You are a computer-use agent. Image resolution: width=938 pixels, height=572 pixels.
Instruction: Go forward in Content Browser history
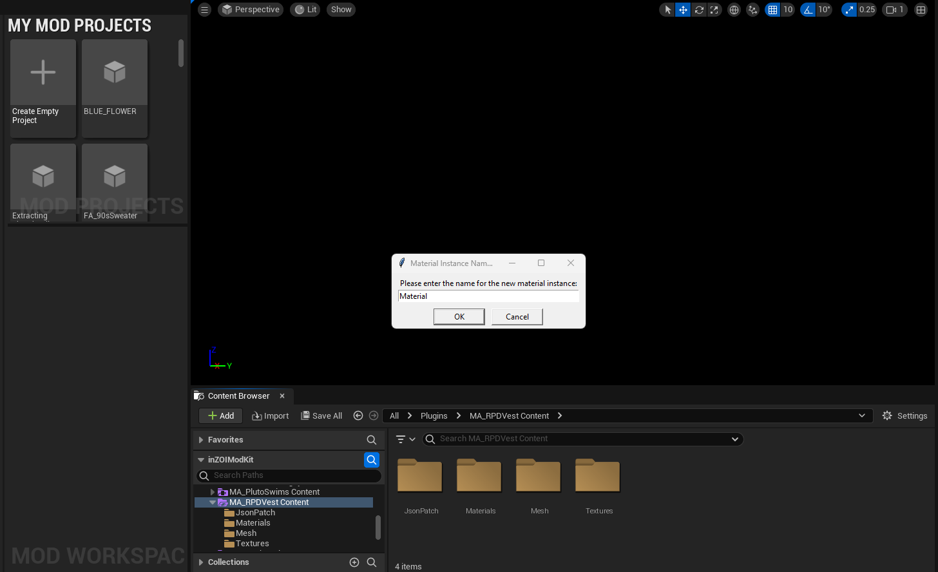(374, 415)
